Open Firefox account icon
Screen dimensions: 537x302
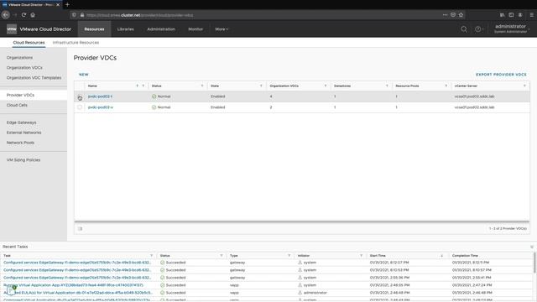520,15
